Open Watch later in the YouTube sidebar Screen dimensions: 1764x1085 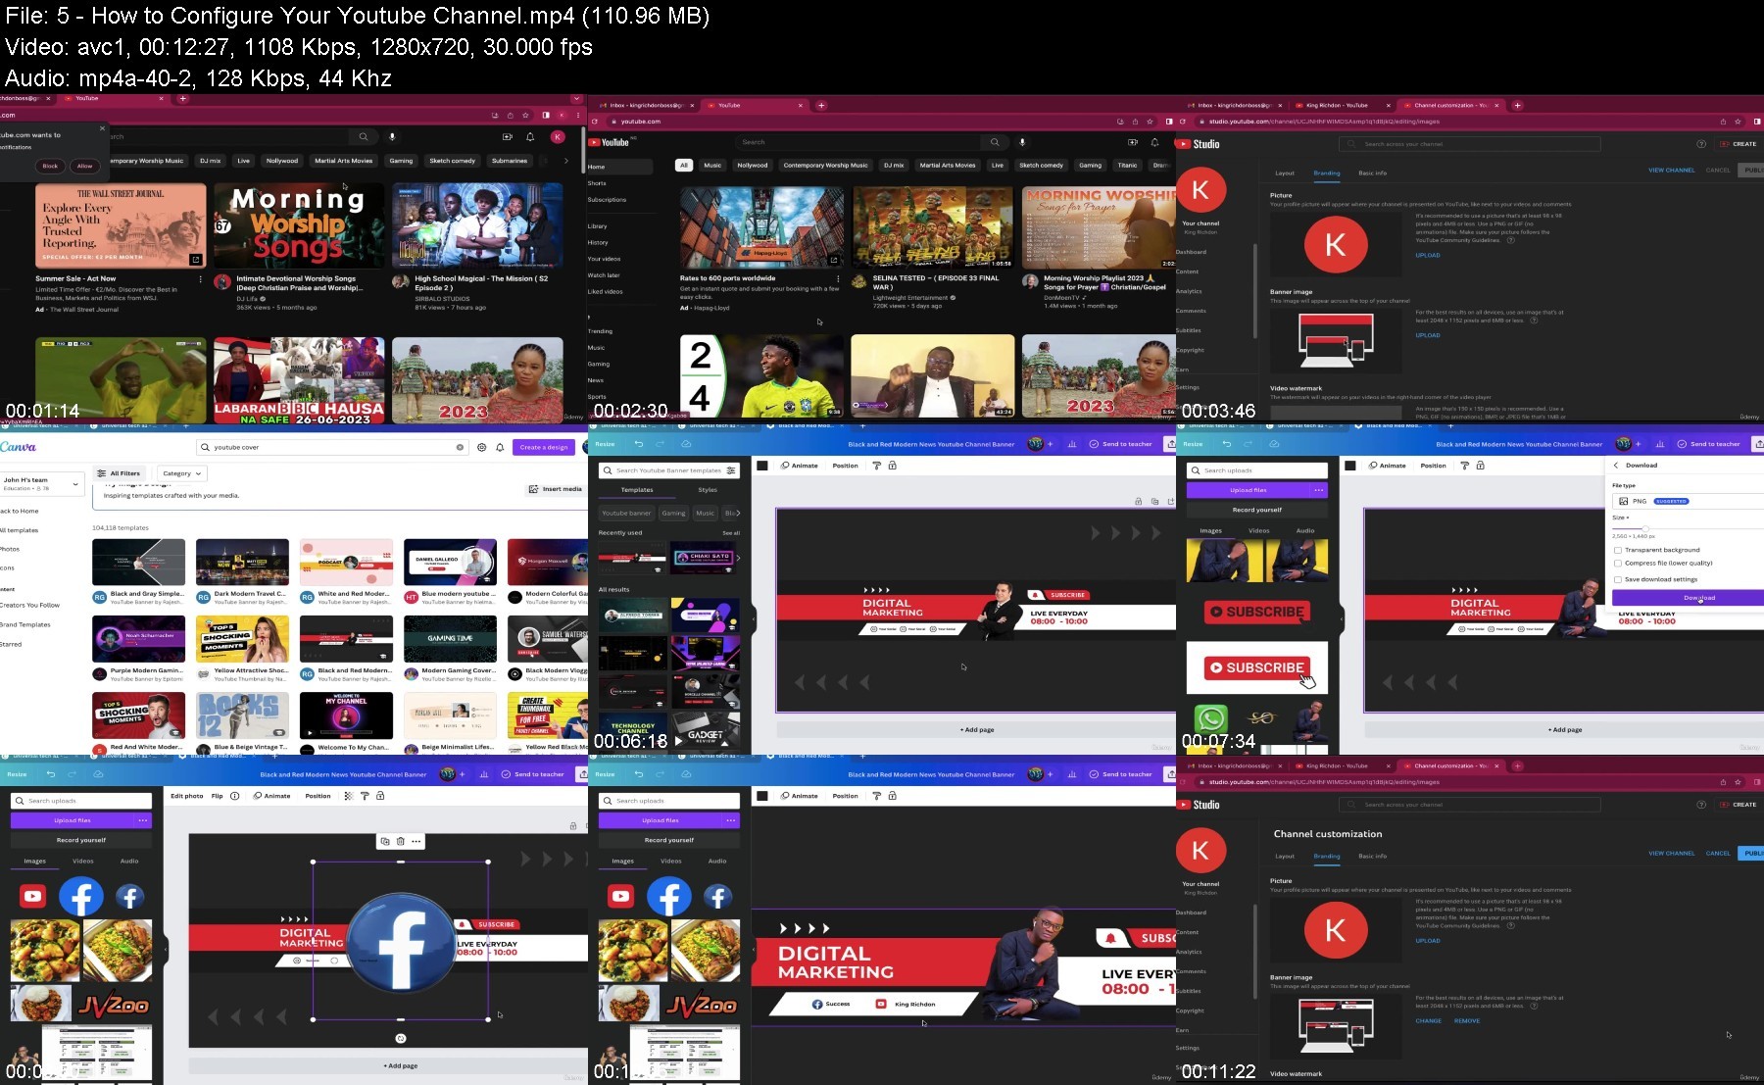click(x=604, y=275)
